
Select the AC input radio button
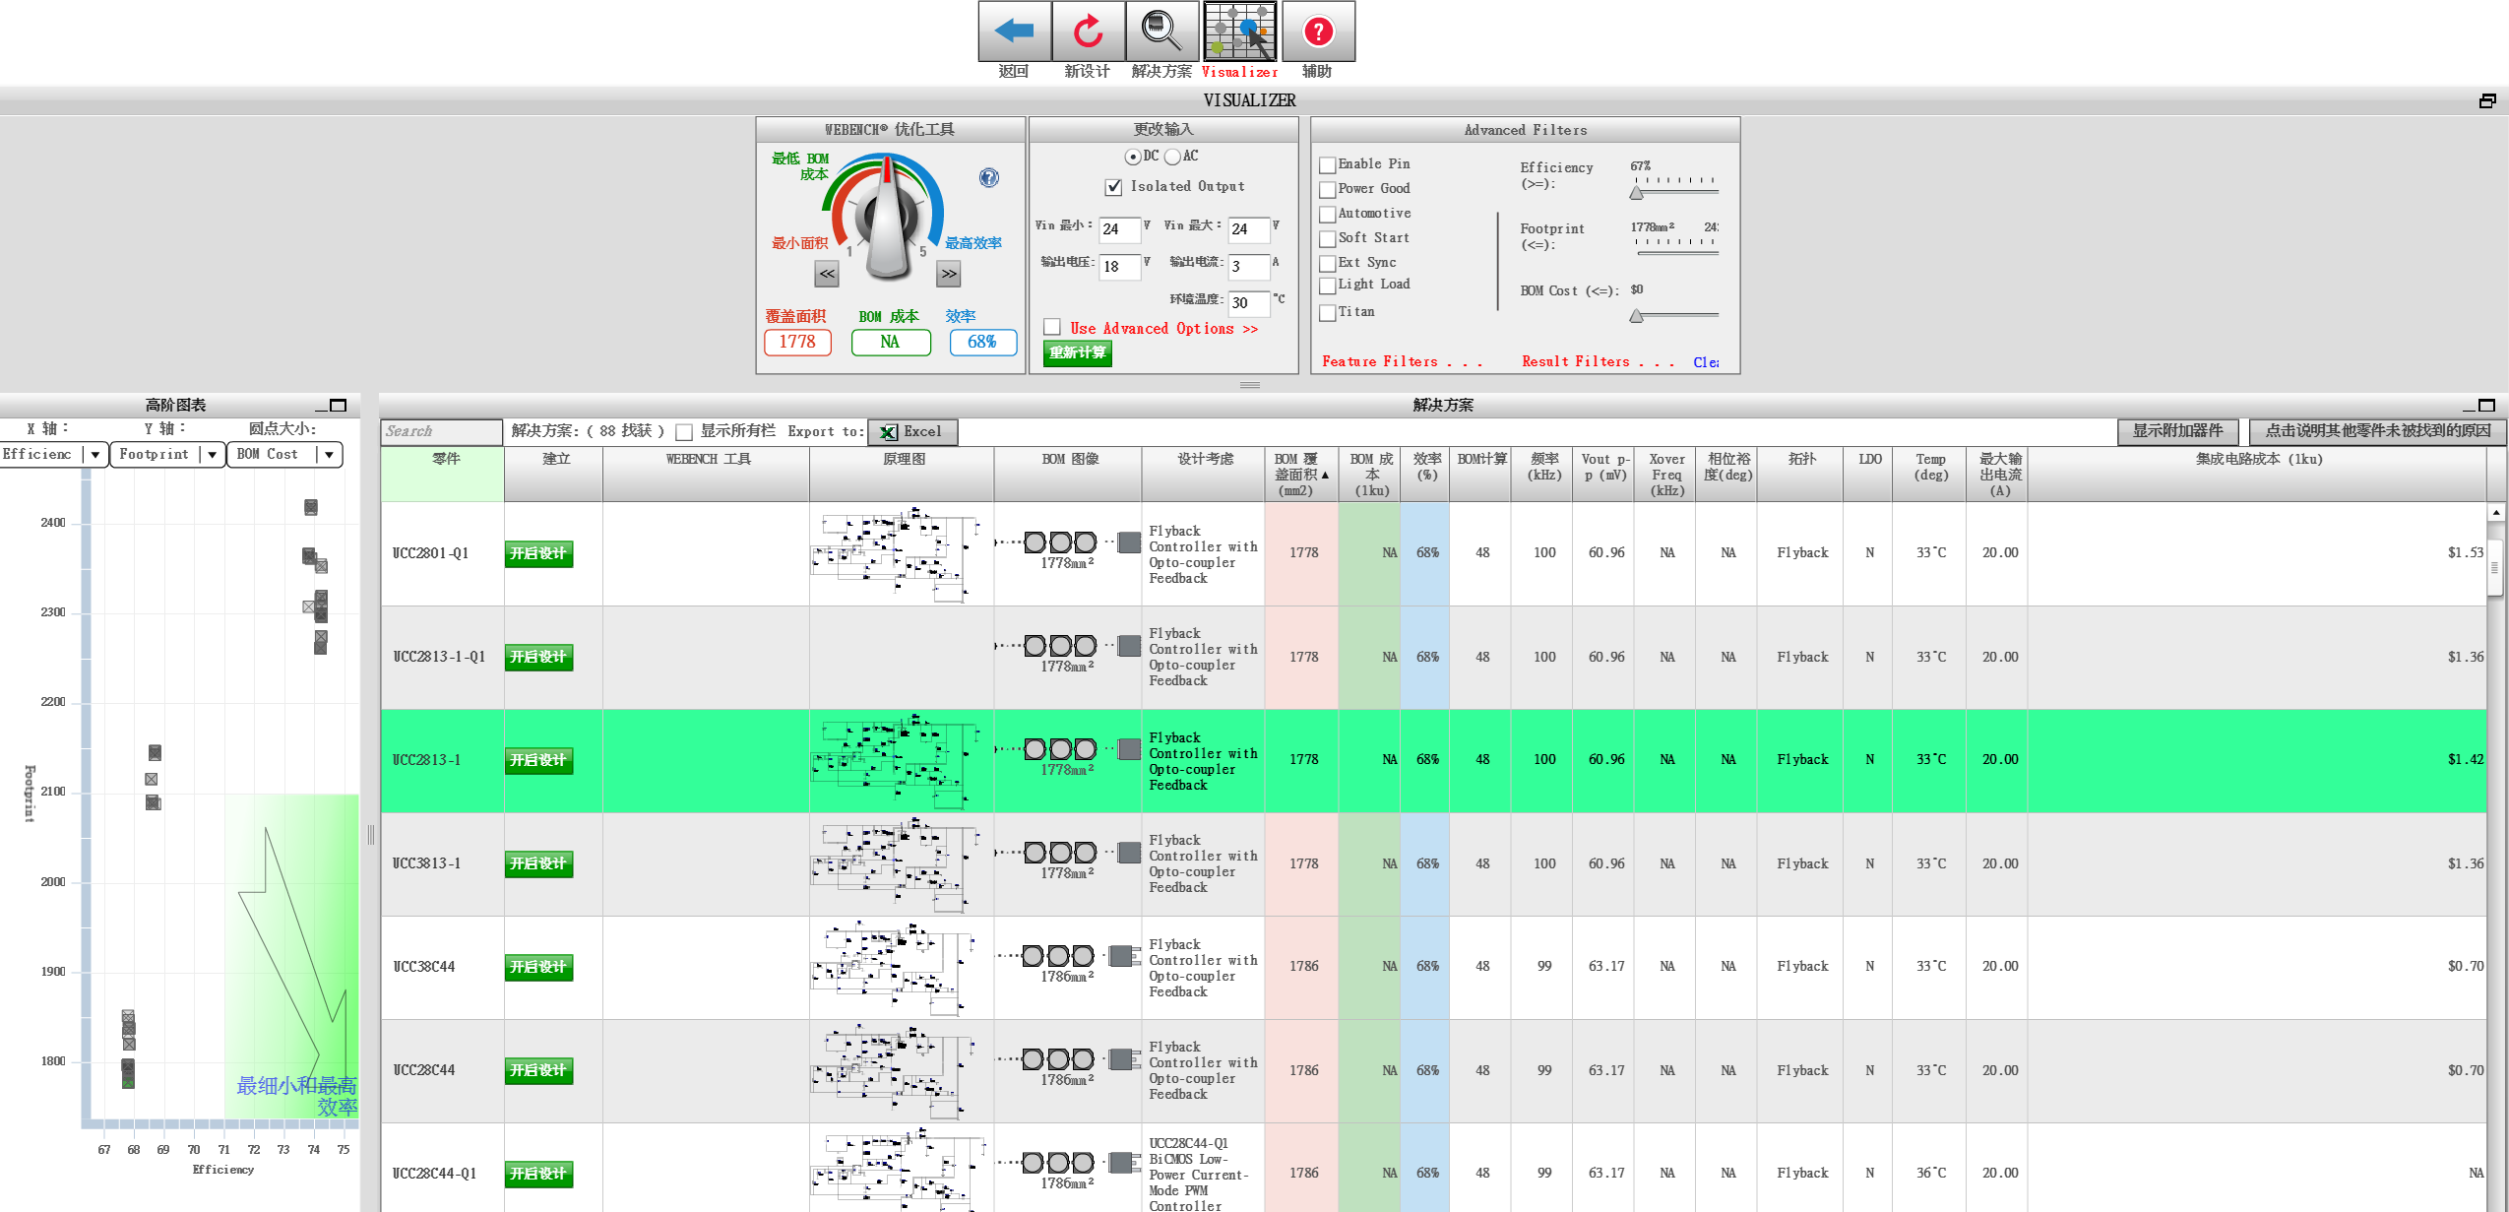[1172, 158]
